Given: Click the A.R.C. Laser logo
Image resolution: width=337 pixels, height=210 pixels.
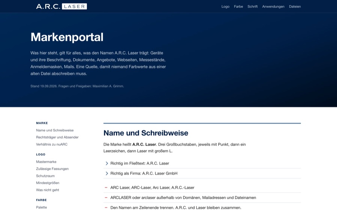Looking at the screenshot, I should (61, 6).
